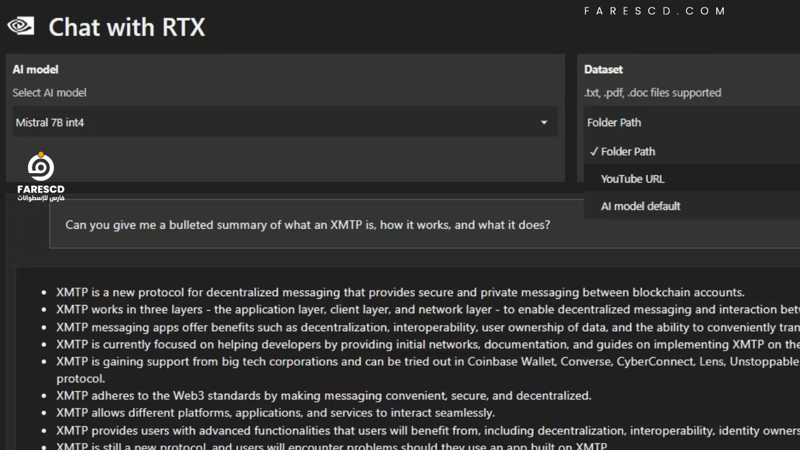The width and height of the screenshot is (800, 450).
Task: Click the Chat with RTX title
Action: (x=127, y=27)
